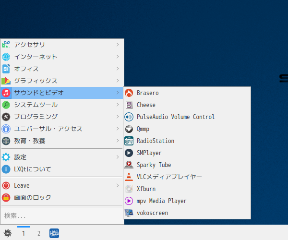288x240 pixels.
Task: Open the LXQtについて menu entry
Action: (62, 169)
